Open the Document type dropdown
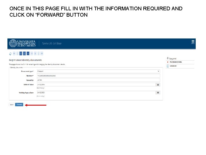Screen dimensions: 206x155 98,71
